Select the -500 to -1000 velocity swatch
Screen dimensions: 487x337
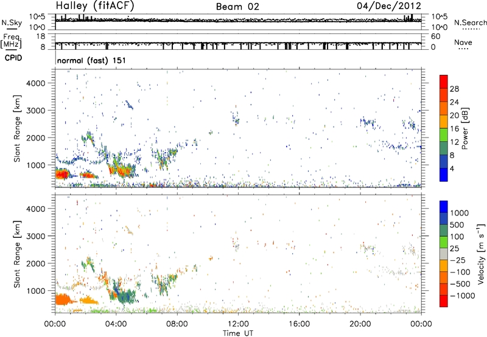click(x=444, y=289)
